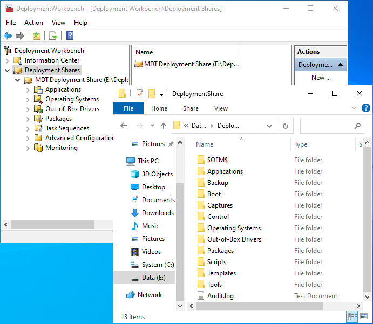Expand the Packages tree node
Image resolution: width=373 pixels, height=324 pixels.
[28, 119]
